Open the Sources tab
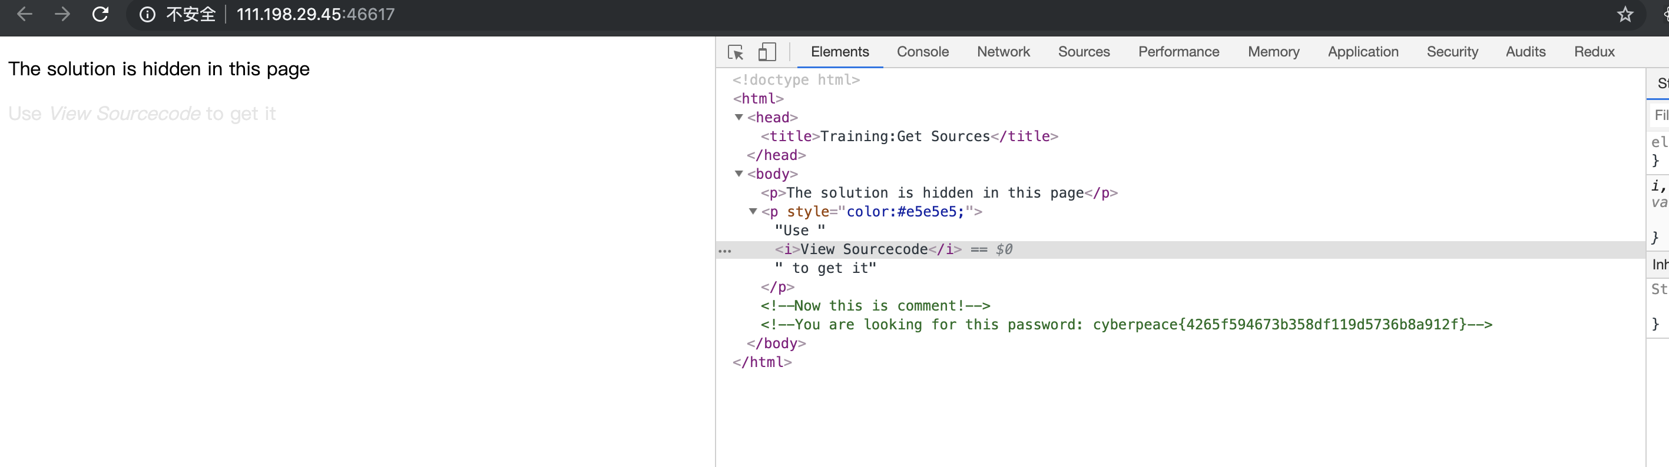 point(1084,52)
